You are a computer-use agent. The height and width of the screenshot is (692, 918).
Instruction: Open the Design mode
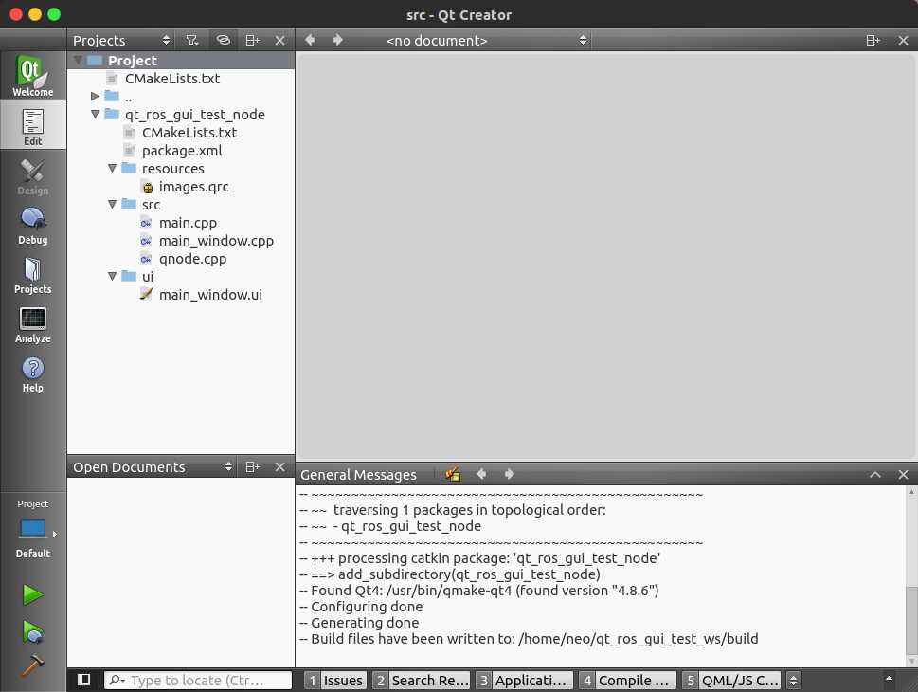coord(33,177)
